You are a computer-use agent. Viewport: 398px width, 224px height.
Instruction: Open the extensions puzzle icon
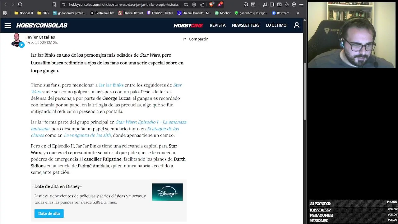pos(246,4)
